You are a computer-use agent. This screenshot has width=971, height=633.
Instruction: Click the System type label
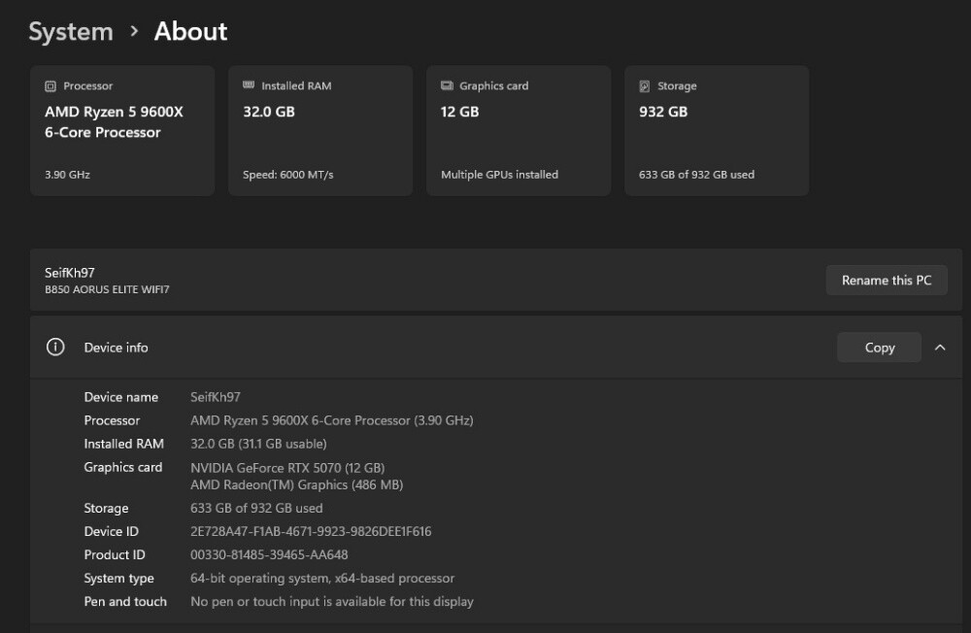coord(118,578)
